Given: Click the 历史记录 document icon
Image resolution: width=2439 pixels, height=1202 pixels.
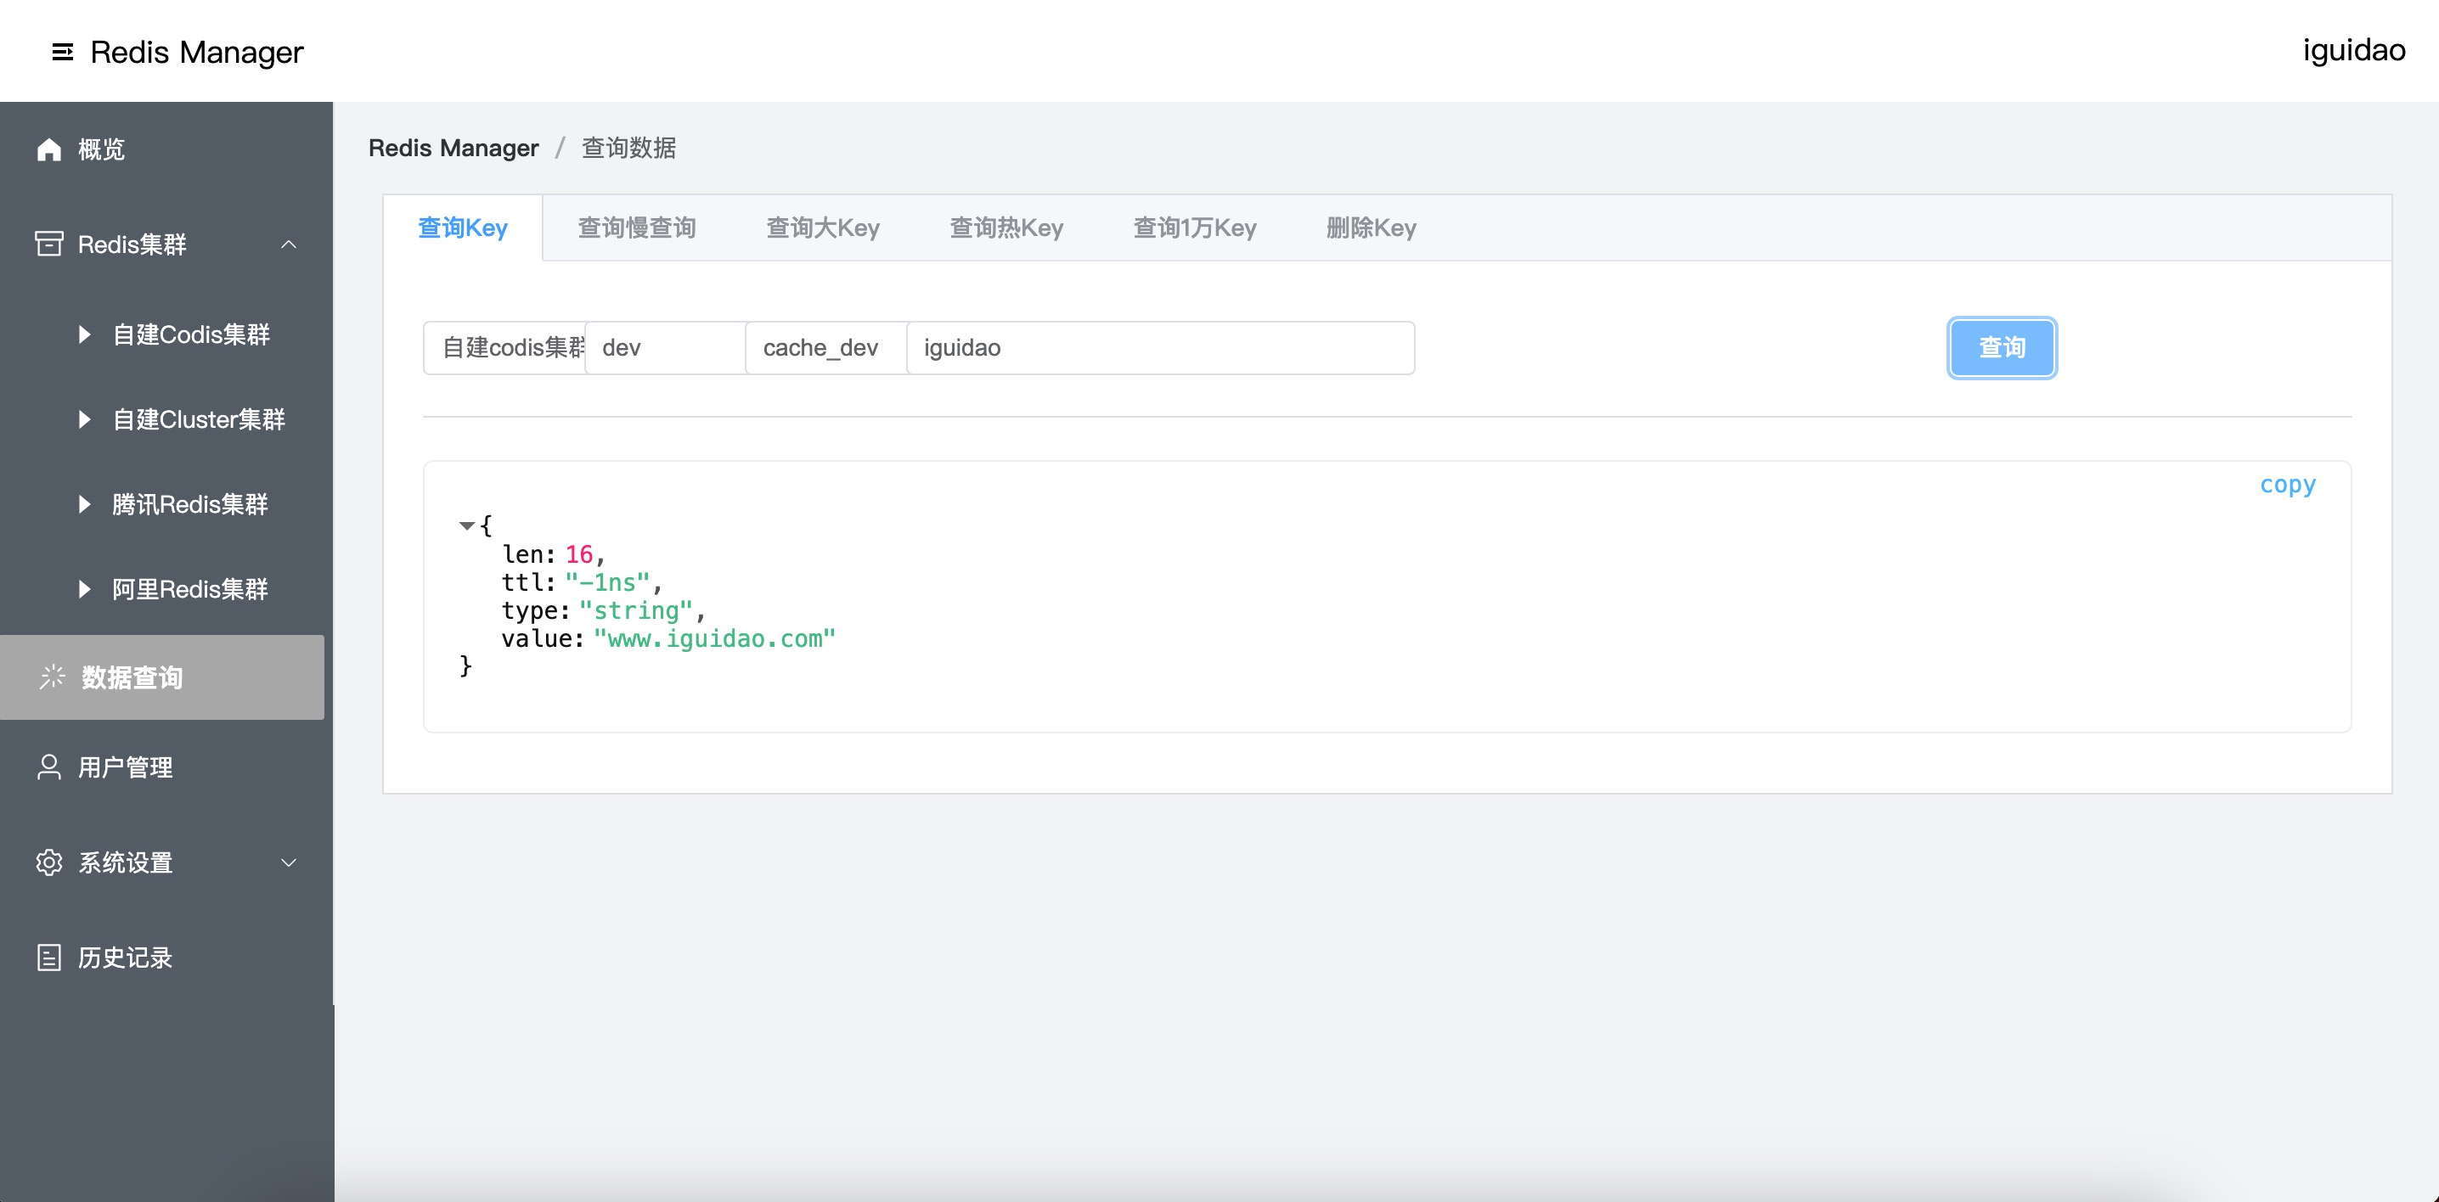Looking at the screenshot, I should pyautogui.click(x=49, y=957).
